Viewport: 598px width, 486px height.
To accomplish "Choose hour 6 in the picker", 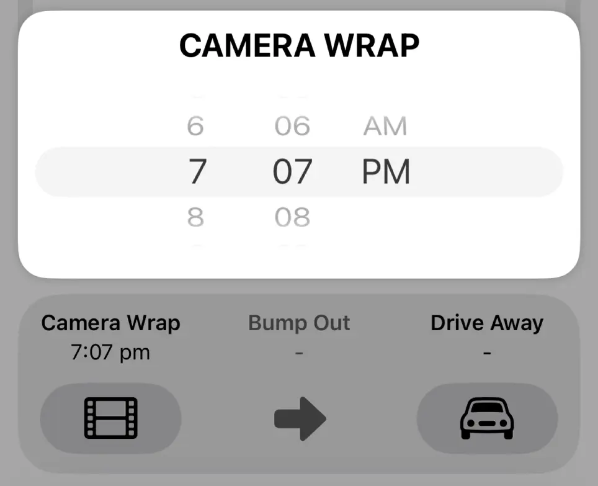I will [x=195, y=125].
